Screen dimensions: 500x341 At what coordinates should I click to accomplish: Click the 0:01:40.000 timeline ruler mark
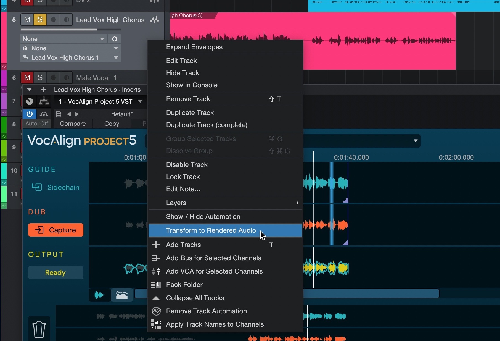coord(351,158)
